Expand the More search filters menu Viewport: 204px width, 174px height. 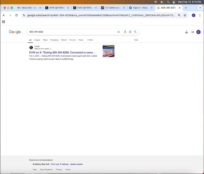90,40
